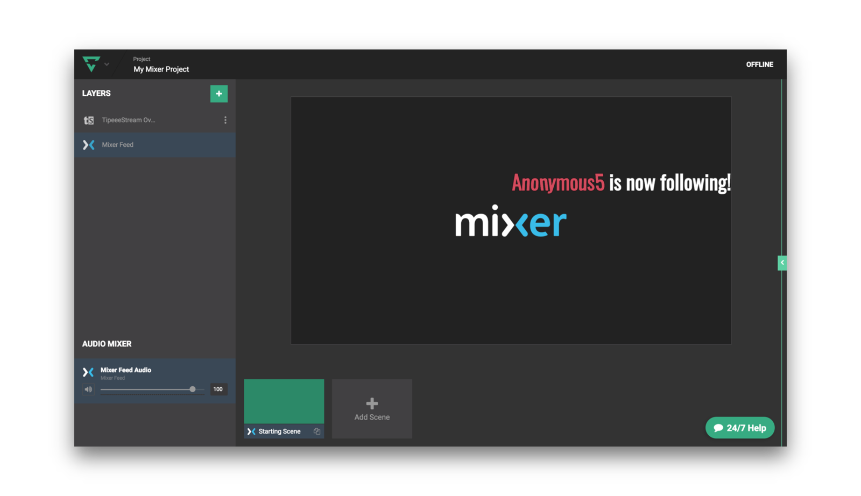Add a new layer with the plus button
The height and width of the screenshot is (496, 861).
(219, 94)
